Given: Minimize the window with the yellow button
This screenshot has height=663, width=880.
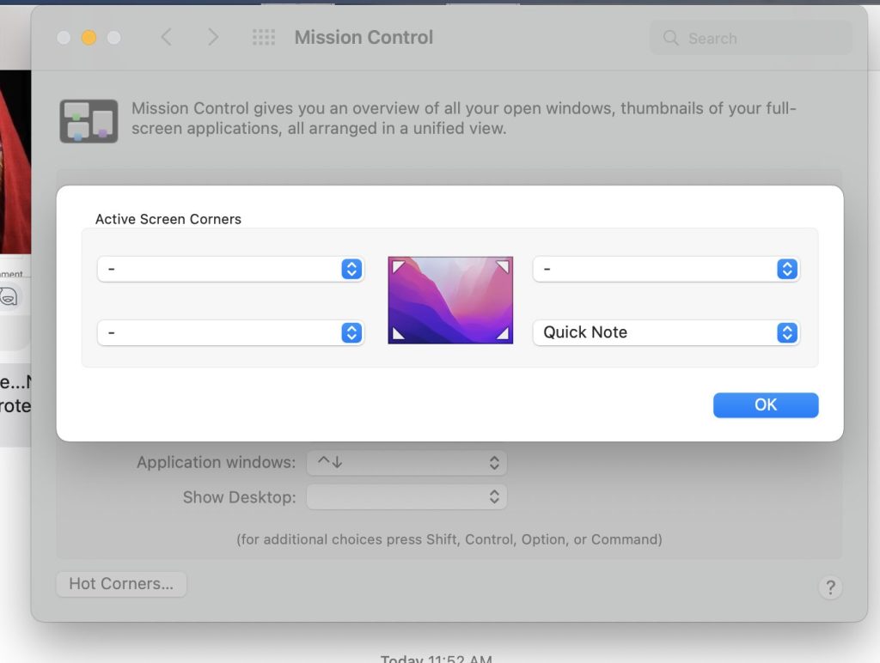Looking at the screenshot, I should 89,38.
